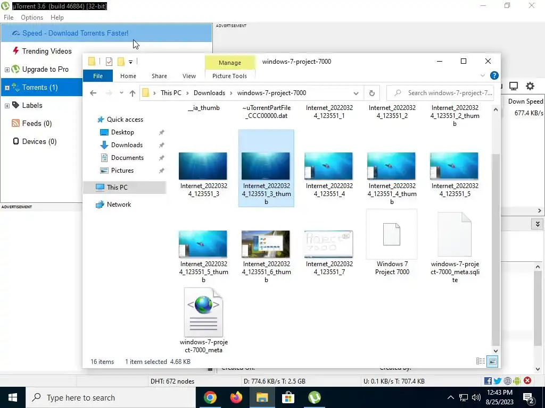Select the Windows 7 Project 7000 file
The image size is (545, 408).
point(392,243)
